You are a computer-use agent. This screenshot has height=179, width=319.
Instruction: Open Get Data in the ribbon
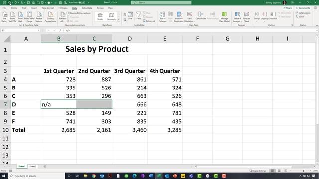click(x=4, y=17)
